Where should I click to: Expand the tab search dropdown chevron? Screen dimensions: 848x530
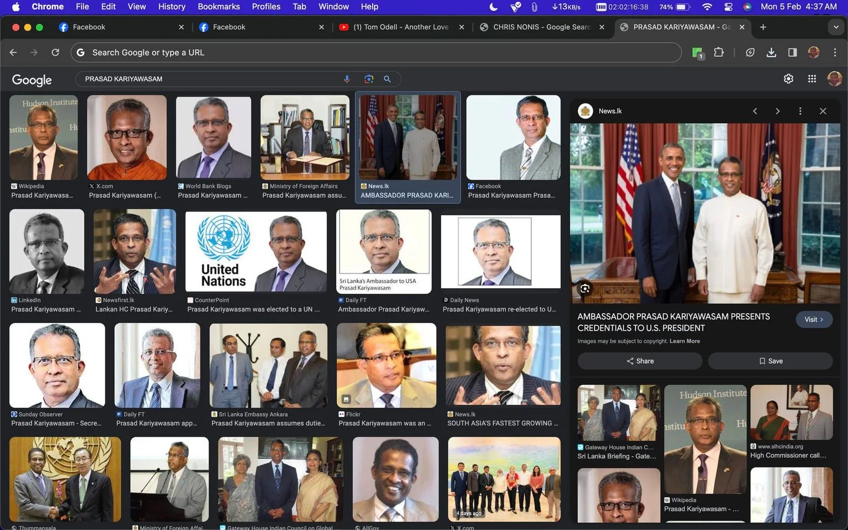(x=835, y=27)
